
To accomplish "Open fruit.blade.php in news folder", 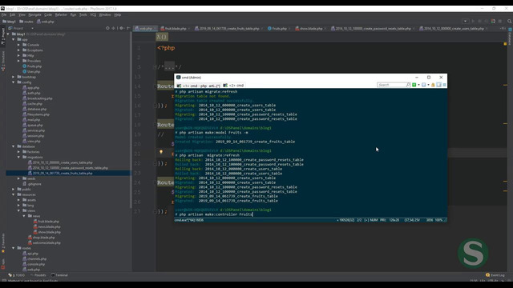I will [46, 222].
